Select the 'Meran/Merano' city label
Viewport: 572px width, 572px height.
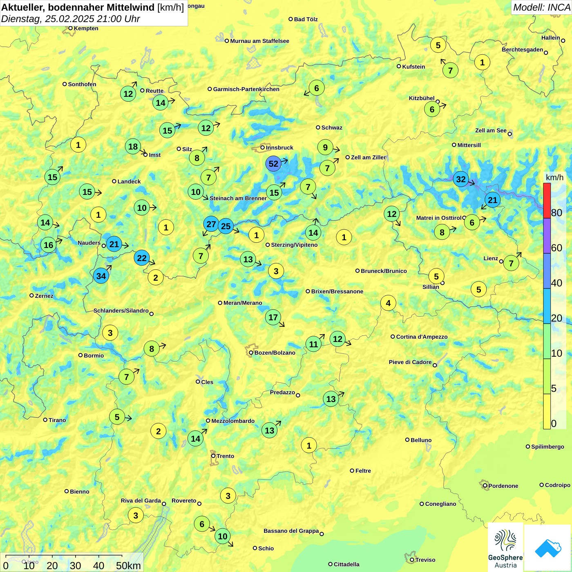[x=243, y=303]
